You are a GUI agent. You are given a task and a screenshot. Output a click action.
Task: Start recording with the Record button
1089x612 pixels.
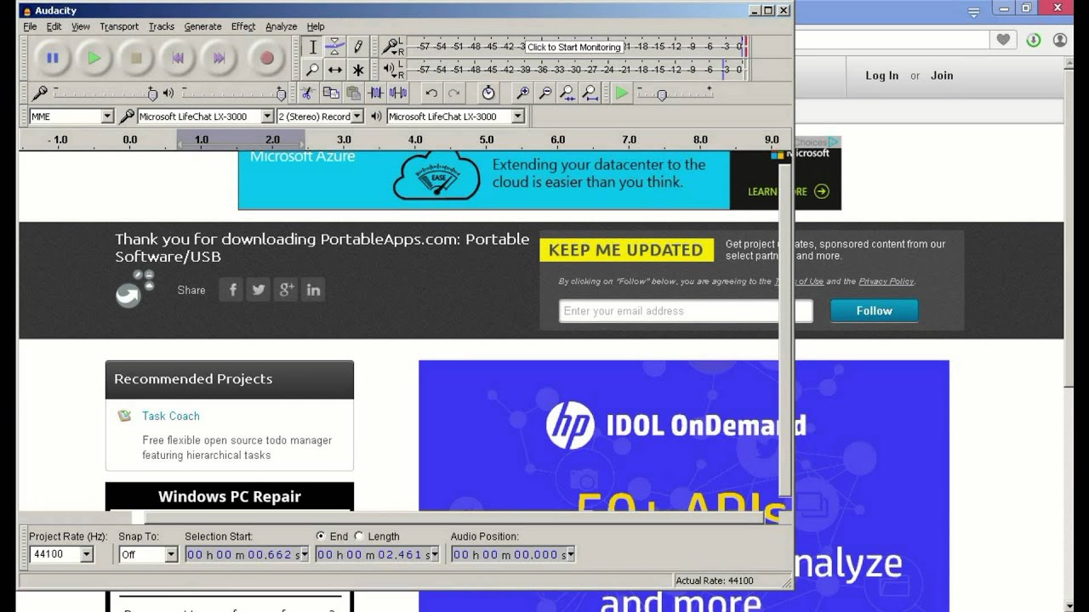pyautogui.click(x=266, y=59)
